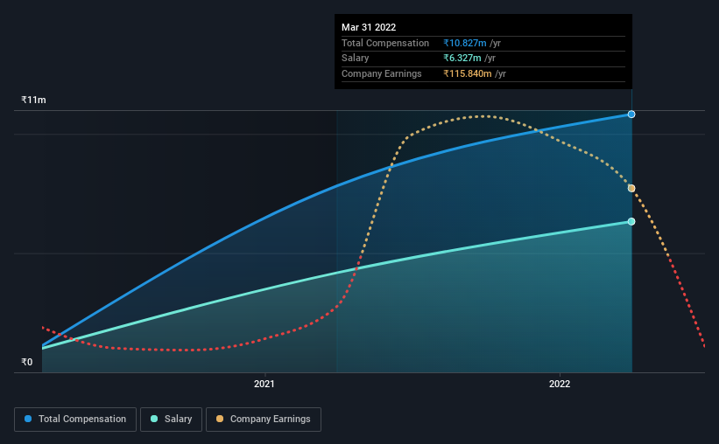The image size is (719, 444).
Task: Click the Total Compensation row label in tooltip
Action: 385,43
